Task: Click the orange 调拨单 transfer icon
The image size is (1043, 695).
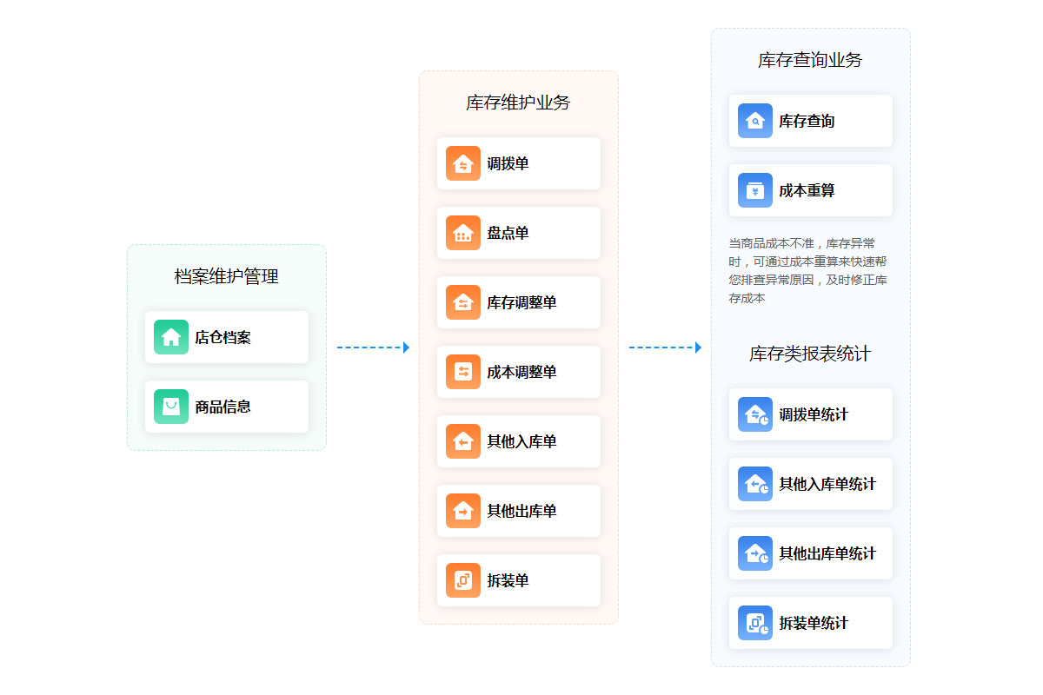Action: coord(463,163)
